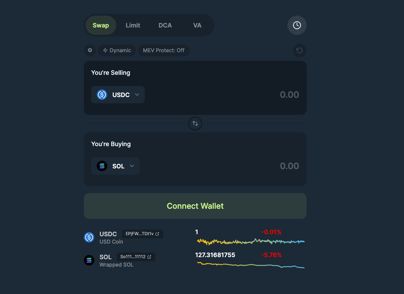The width and height of the screenshot is (404, 294).
Task: Click the Connect Wallet button
Action: (195, 206)
